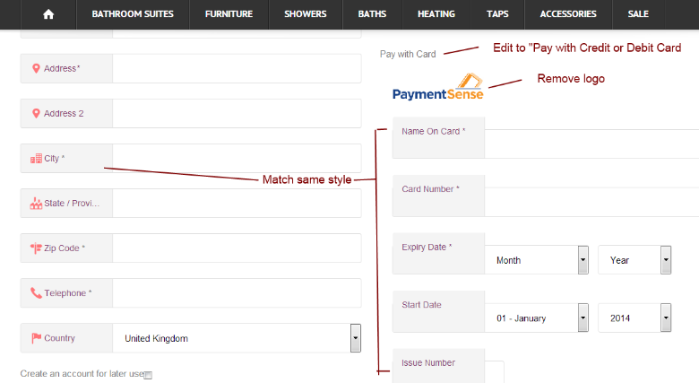Image resolution: width=699 pixels, height=383 pixels.
Task: Click the Name On Card input field
Action: click(x=591, y=144)
